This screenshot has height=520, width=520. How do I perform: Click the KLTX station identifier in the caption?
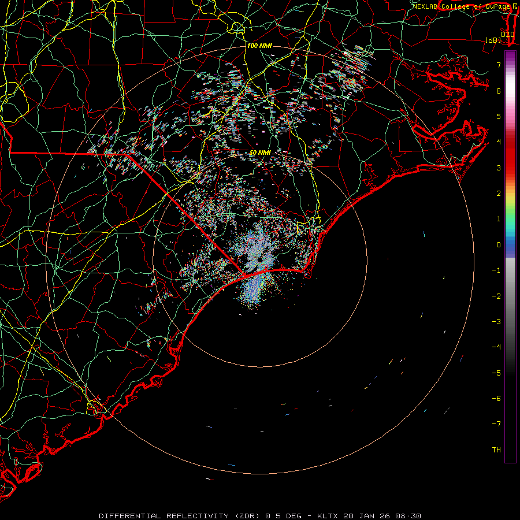(x=328, y=516)
